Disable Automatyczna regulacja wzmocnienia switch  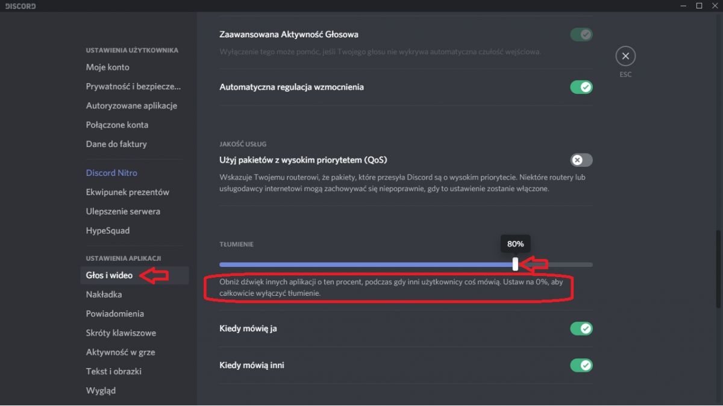[x=581, y=87]
